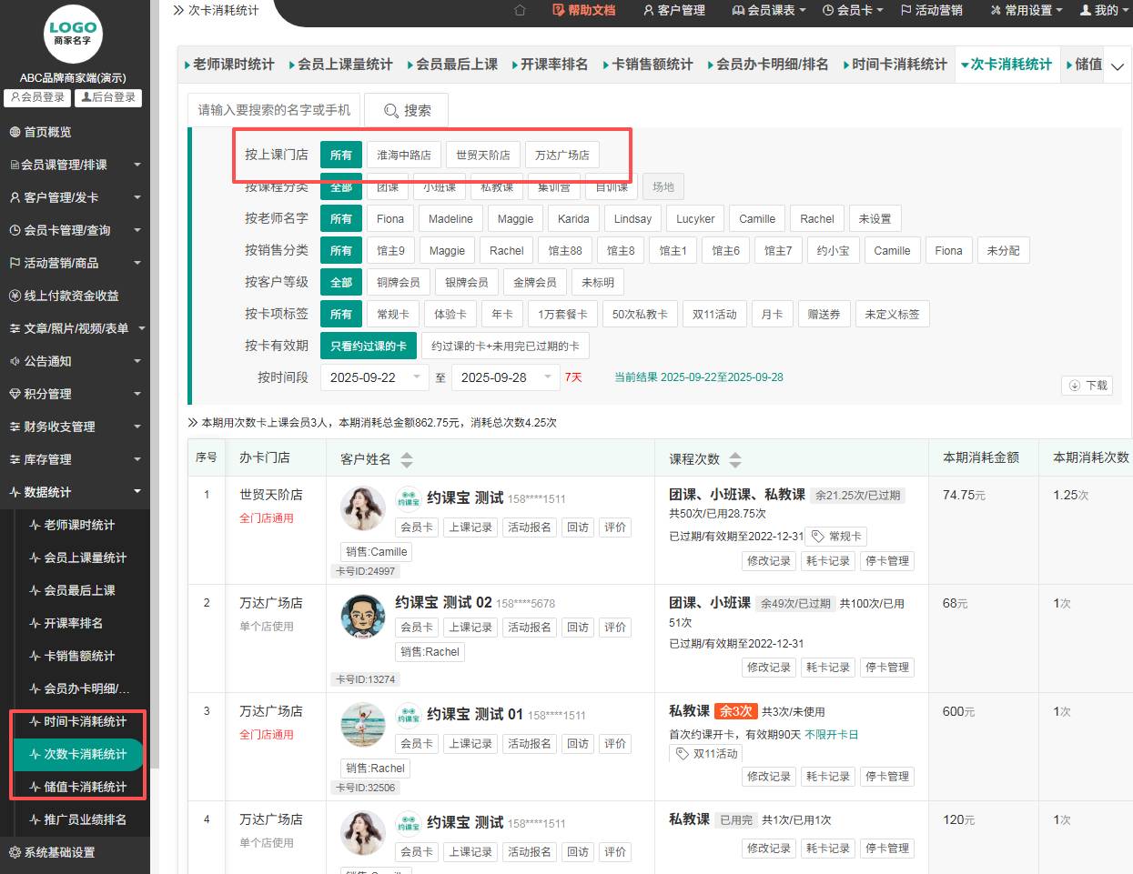The image size is (1133, 874).
Task: Click 后台登录 button
Action: 108,97
